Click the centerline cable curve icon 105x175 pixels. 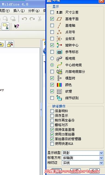[59, 65]
